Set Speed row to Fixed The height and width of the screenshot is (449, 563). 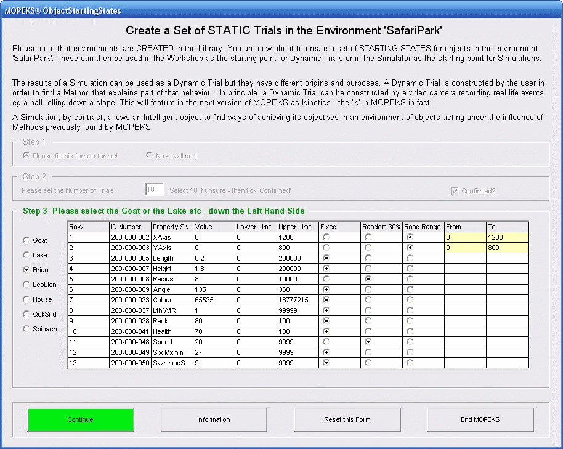coord(326,342)
